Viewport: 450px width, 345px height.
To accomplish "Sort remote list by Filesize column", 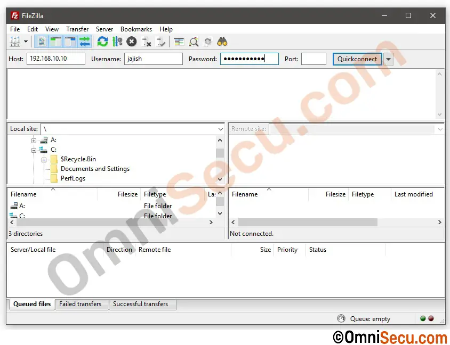I will [x=328, y=194].
